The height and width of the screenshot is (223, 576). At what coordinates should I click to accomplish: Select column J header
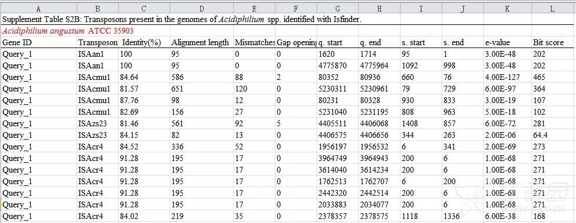point(463,9)
